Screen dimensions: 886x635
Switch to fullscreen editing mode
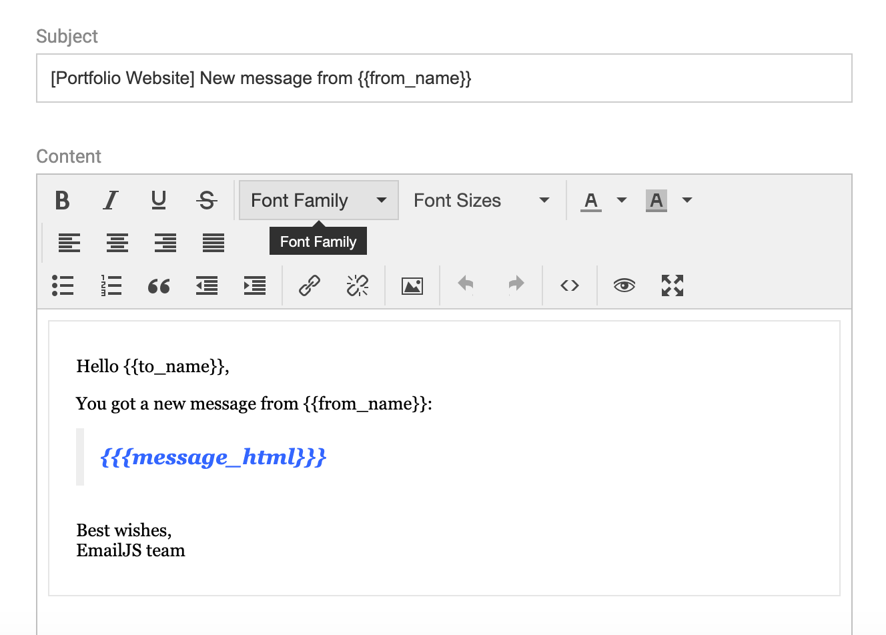pos(672,285)
